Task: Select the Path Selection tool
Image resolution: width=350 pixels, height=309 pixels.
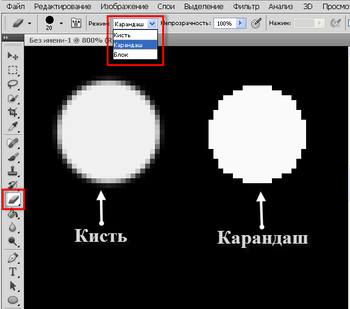Action: (x=13, y=286)
